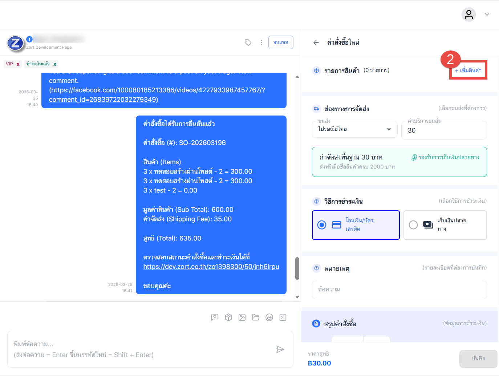Collapse side panel with sidebar toggle icon
The width and height of the screenshot is (499, 376).
tap(283, 318)
